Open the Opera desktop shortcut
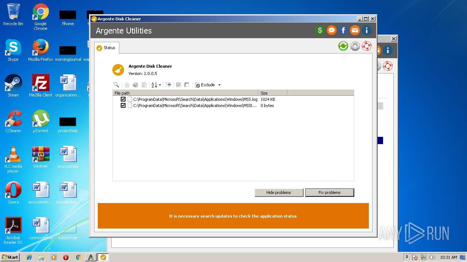The width and height of the screenshot is (467, 262). [x=13, y=193]
